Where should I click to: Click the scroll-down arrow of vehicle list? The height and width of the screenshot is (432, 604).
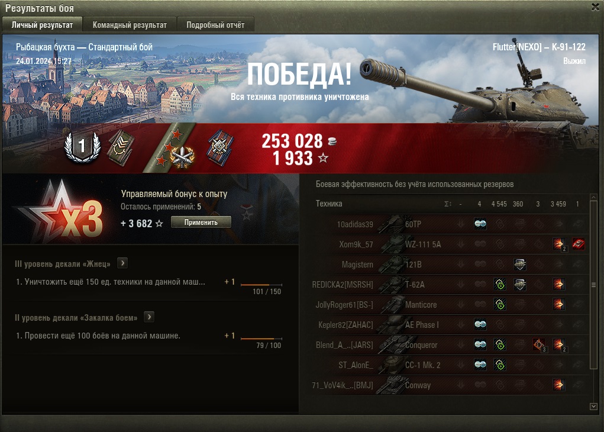point(593,406)
